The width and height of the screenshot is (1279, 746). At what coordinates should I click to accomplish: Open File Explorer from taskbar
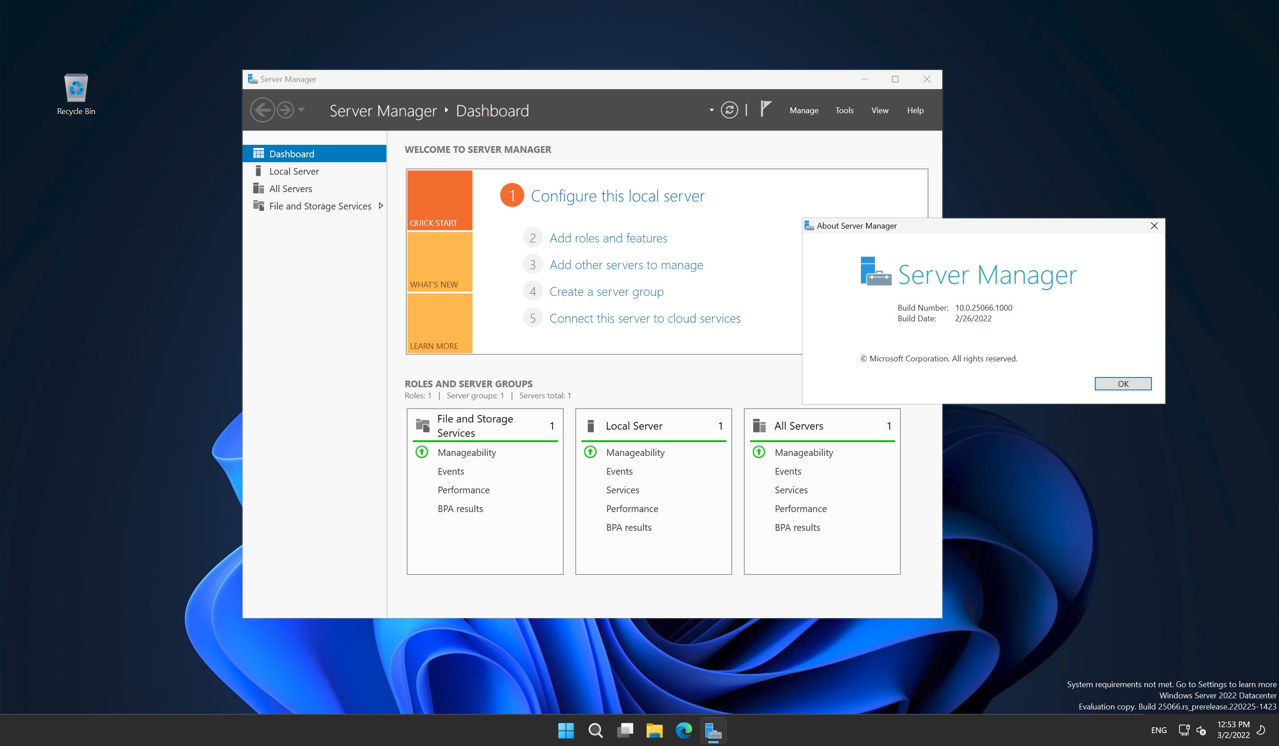pos(654,730)
